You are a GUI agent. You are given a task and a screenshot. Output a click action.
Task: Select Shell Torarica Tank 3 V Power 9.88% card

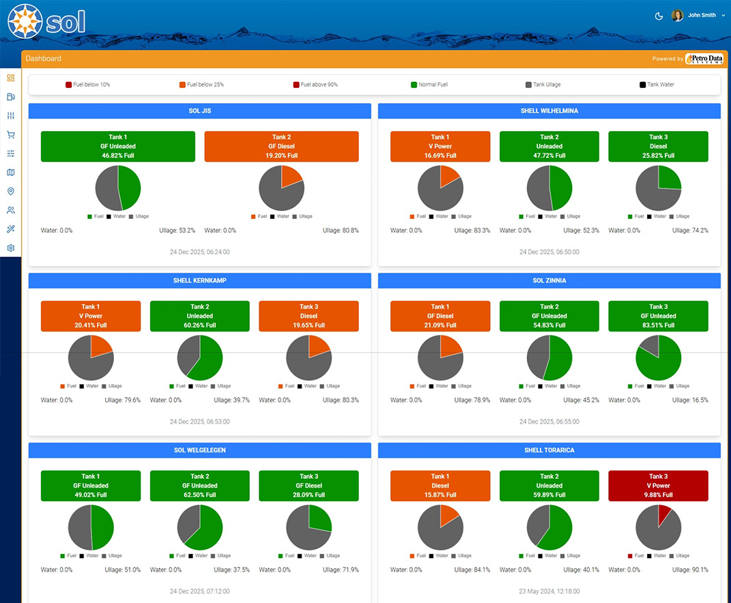(658, 486)
